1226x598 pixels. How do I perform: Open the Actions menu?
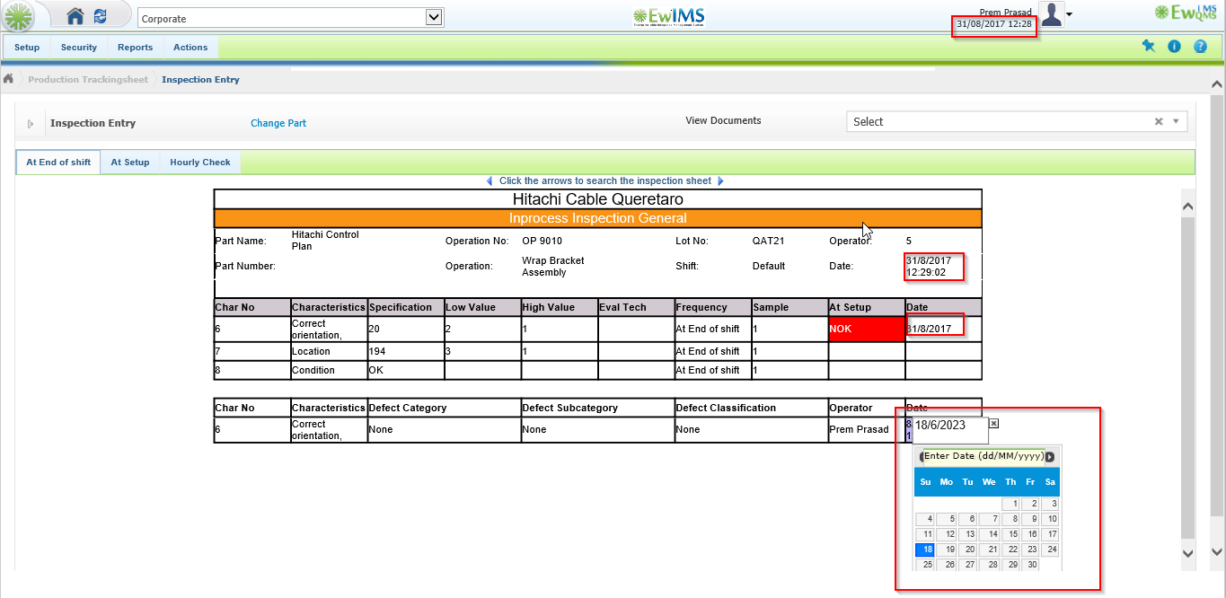coord(190,48)
